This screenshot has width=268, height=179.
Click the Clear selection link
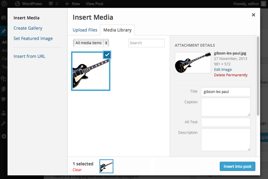click(77, 170)
